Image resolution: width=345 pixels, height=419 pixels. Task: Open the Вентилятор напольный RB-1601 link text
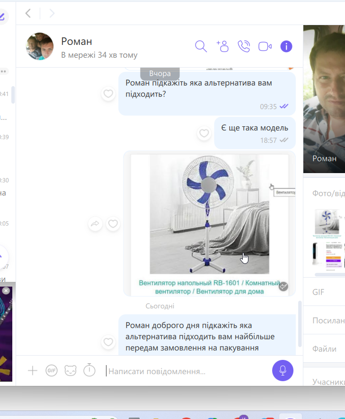tap(209, 287)
